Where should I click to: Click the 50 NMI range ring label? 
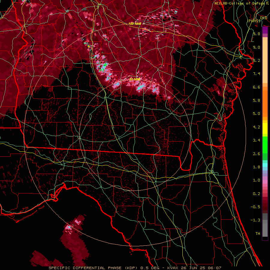coord(135,79)
